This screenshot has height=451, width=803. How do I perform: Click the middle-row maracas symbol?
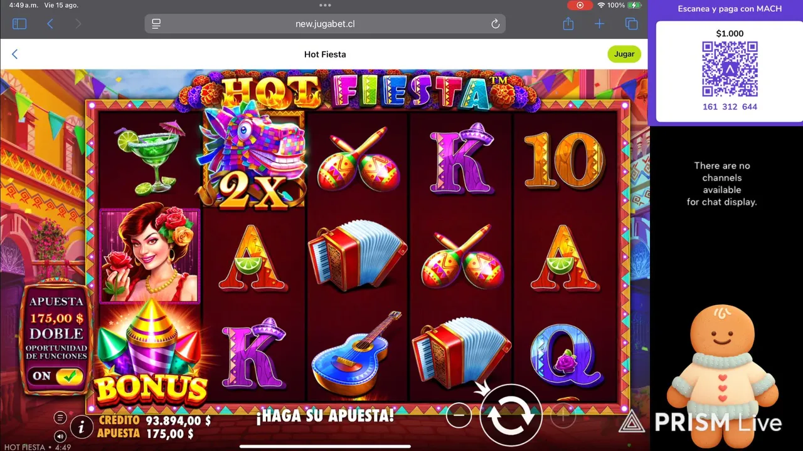tap(462, 257)
